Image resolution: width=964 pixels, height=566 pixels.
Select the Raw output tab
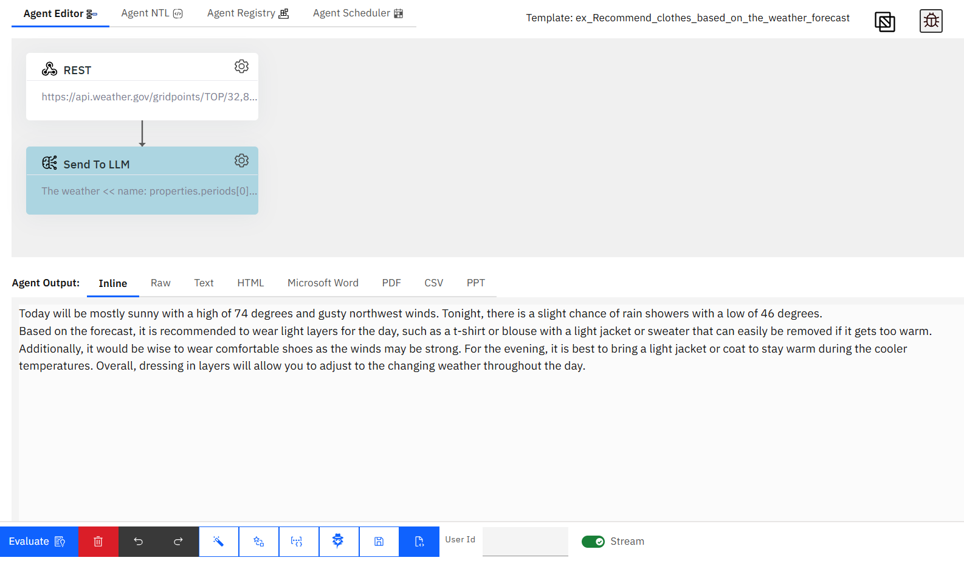click(160, 283)
